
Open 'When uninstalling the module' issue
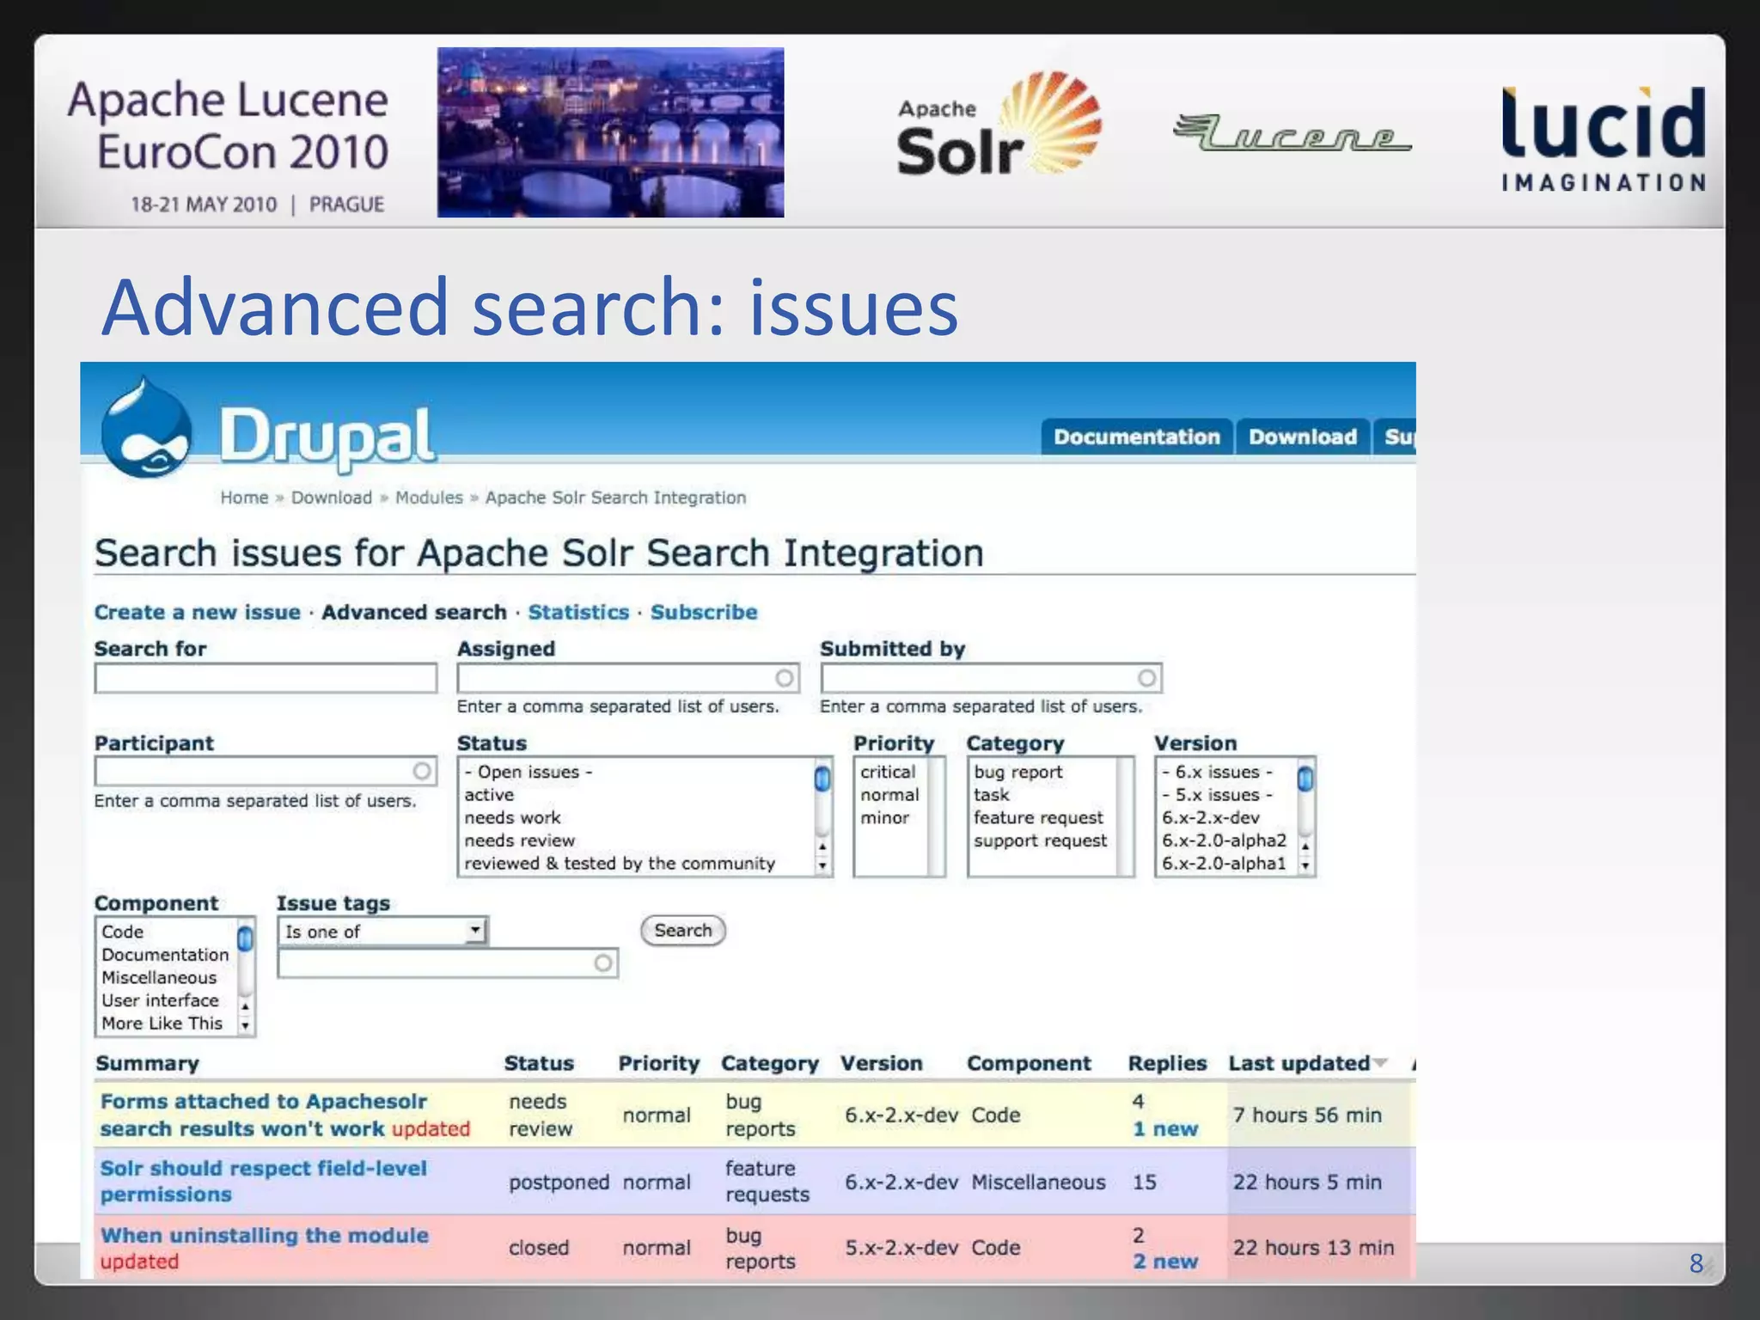[264, 1235]
